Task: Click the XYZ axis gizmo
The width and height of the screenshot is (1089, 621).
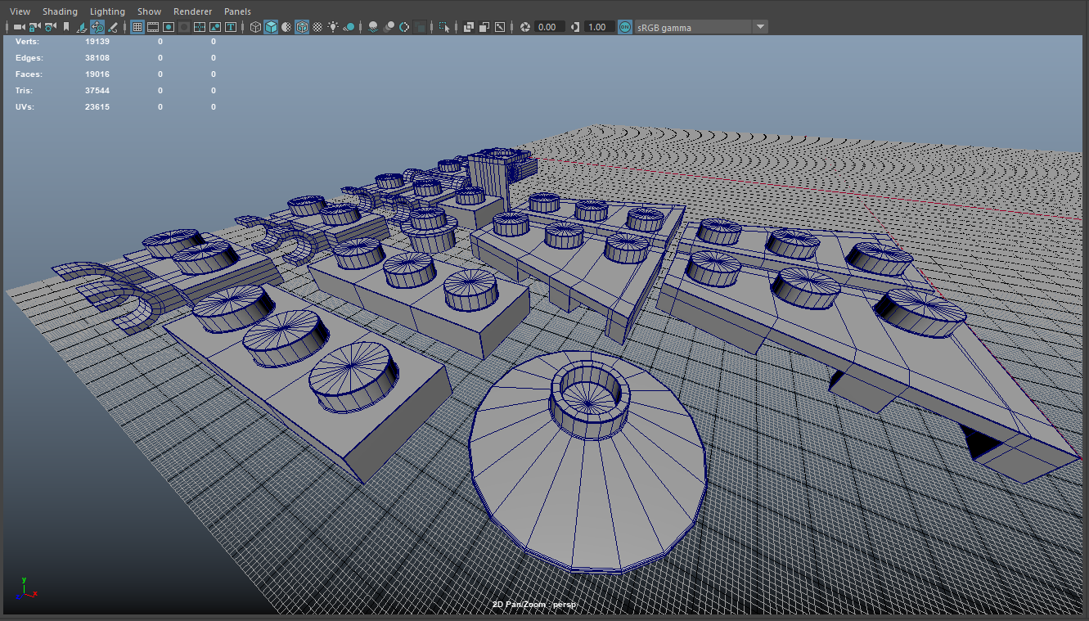Action: pyautogui.click(x=29, y=587)
